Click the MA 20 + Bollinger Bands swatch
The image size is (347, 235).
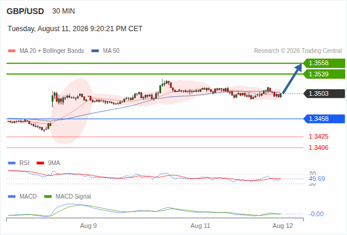pyautogui.click(x=12, y=51)
